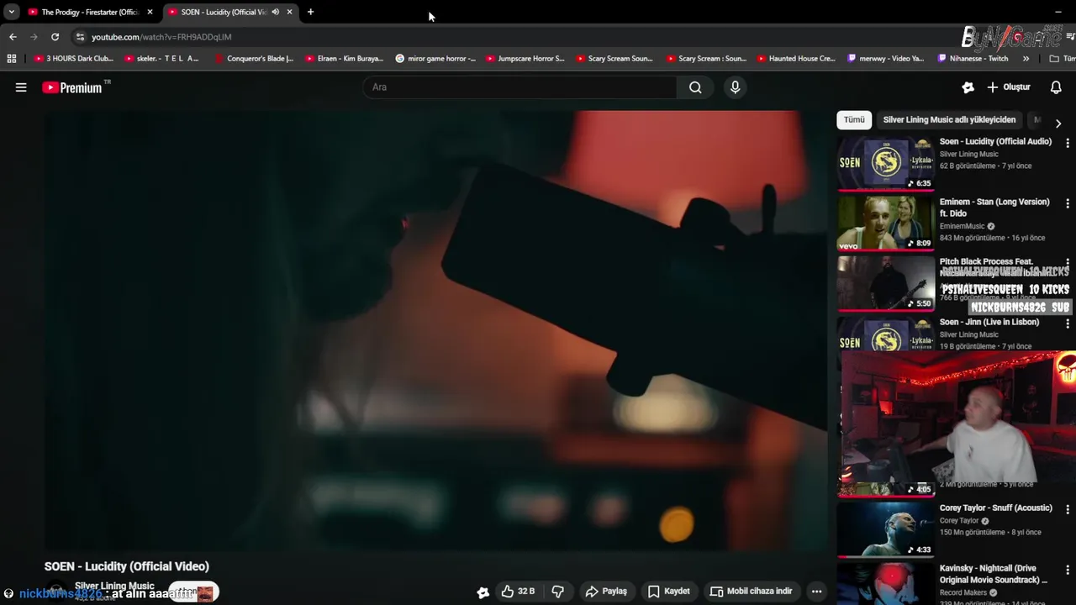
Task: Open the Jumpscare Horror S... bookmark
Action: [525, 59]
